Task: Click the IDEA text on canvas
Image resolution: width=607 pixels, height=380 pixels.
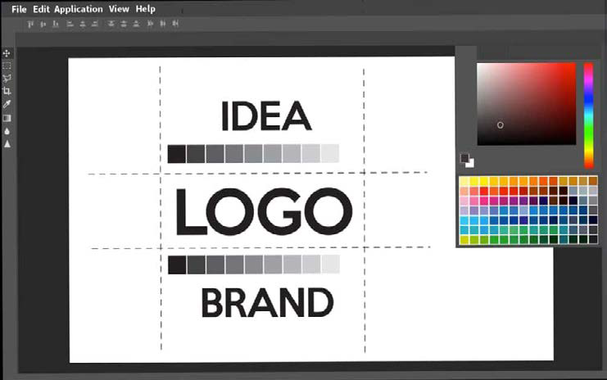Action: coord(266,116)
